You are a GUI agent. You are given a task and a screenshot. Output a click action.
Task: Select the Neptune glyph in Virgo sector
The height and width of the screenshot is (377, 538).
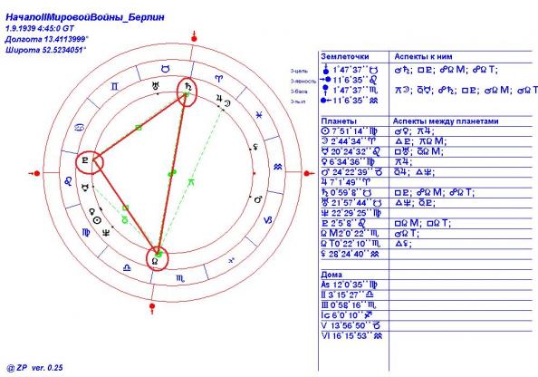click(107, 232)
